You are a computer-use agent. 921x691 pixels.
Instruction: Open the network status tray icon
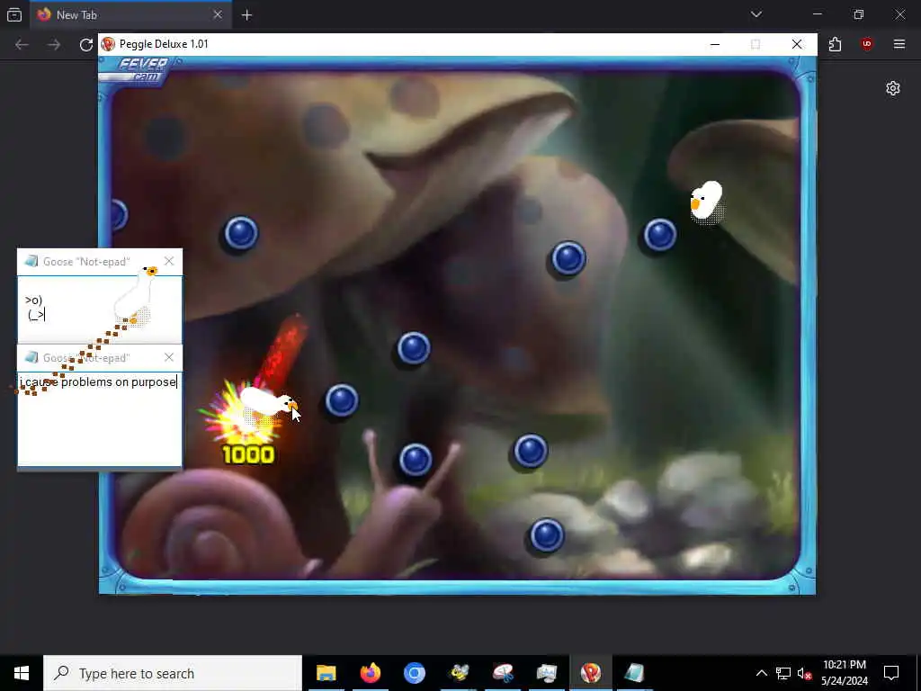coord(783,673)
